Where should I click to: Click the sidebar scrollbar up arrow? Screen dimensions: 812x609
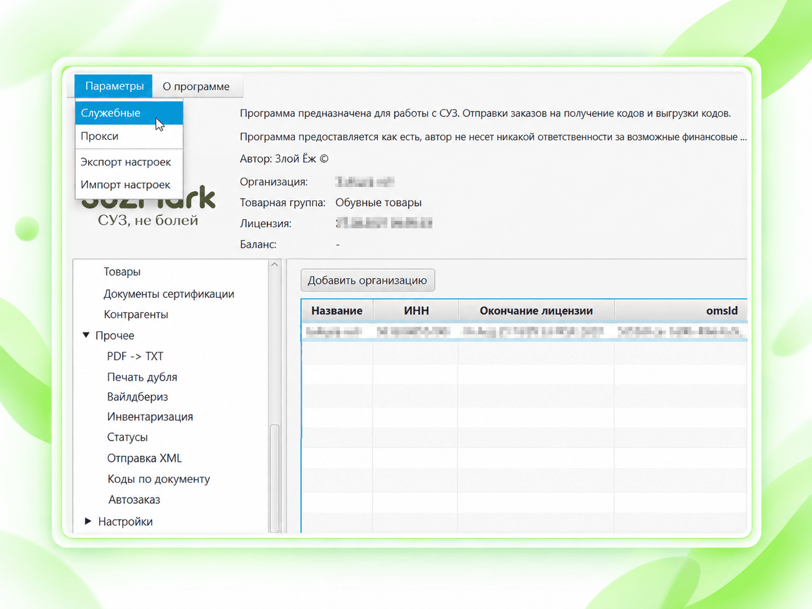click(275, 265)
